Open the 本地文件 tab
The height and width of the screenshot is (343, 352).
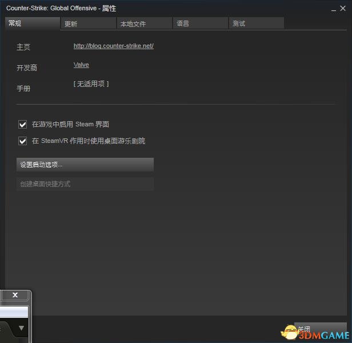(x=145, y=23)
